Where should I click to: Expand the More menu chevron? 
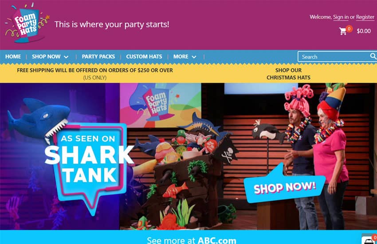click(194, 57)
